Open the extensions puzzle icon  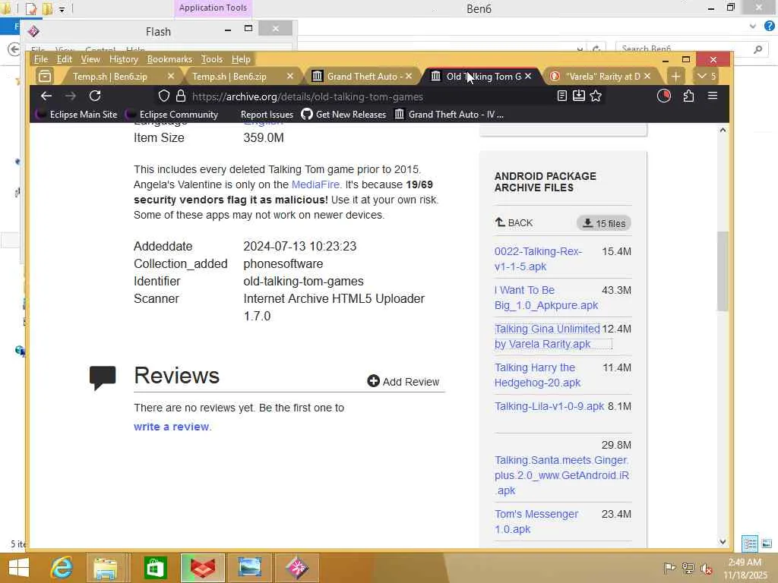coord(688,96)
